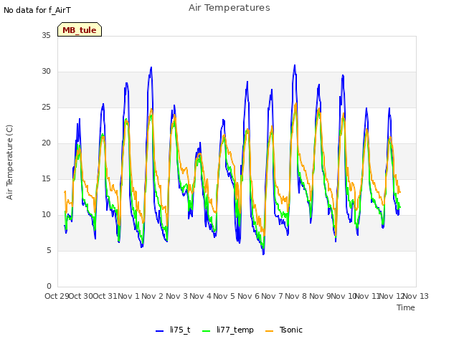459x344 pixels.
Task: Click the 30 y-axis tick label
Action: tap(46, 72)
